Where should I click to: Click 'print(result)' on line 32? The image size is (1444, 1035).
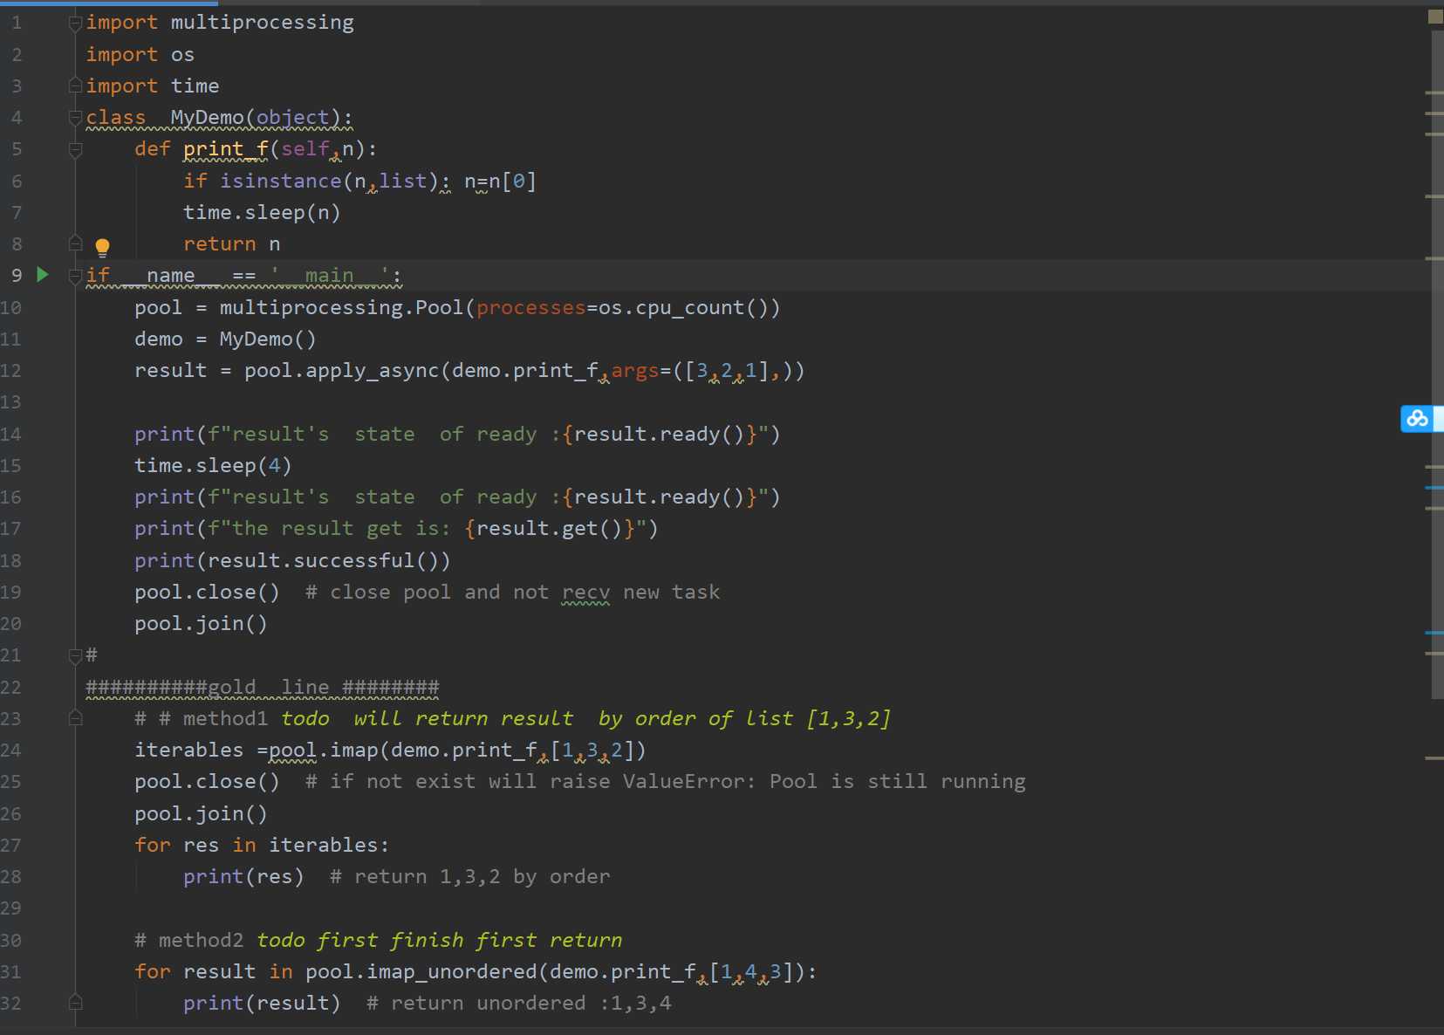(262, 1004)
